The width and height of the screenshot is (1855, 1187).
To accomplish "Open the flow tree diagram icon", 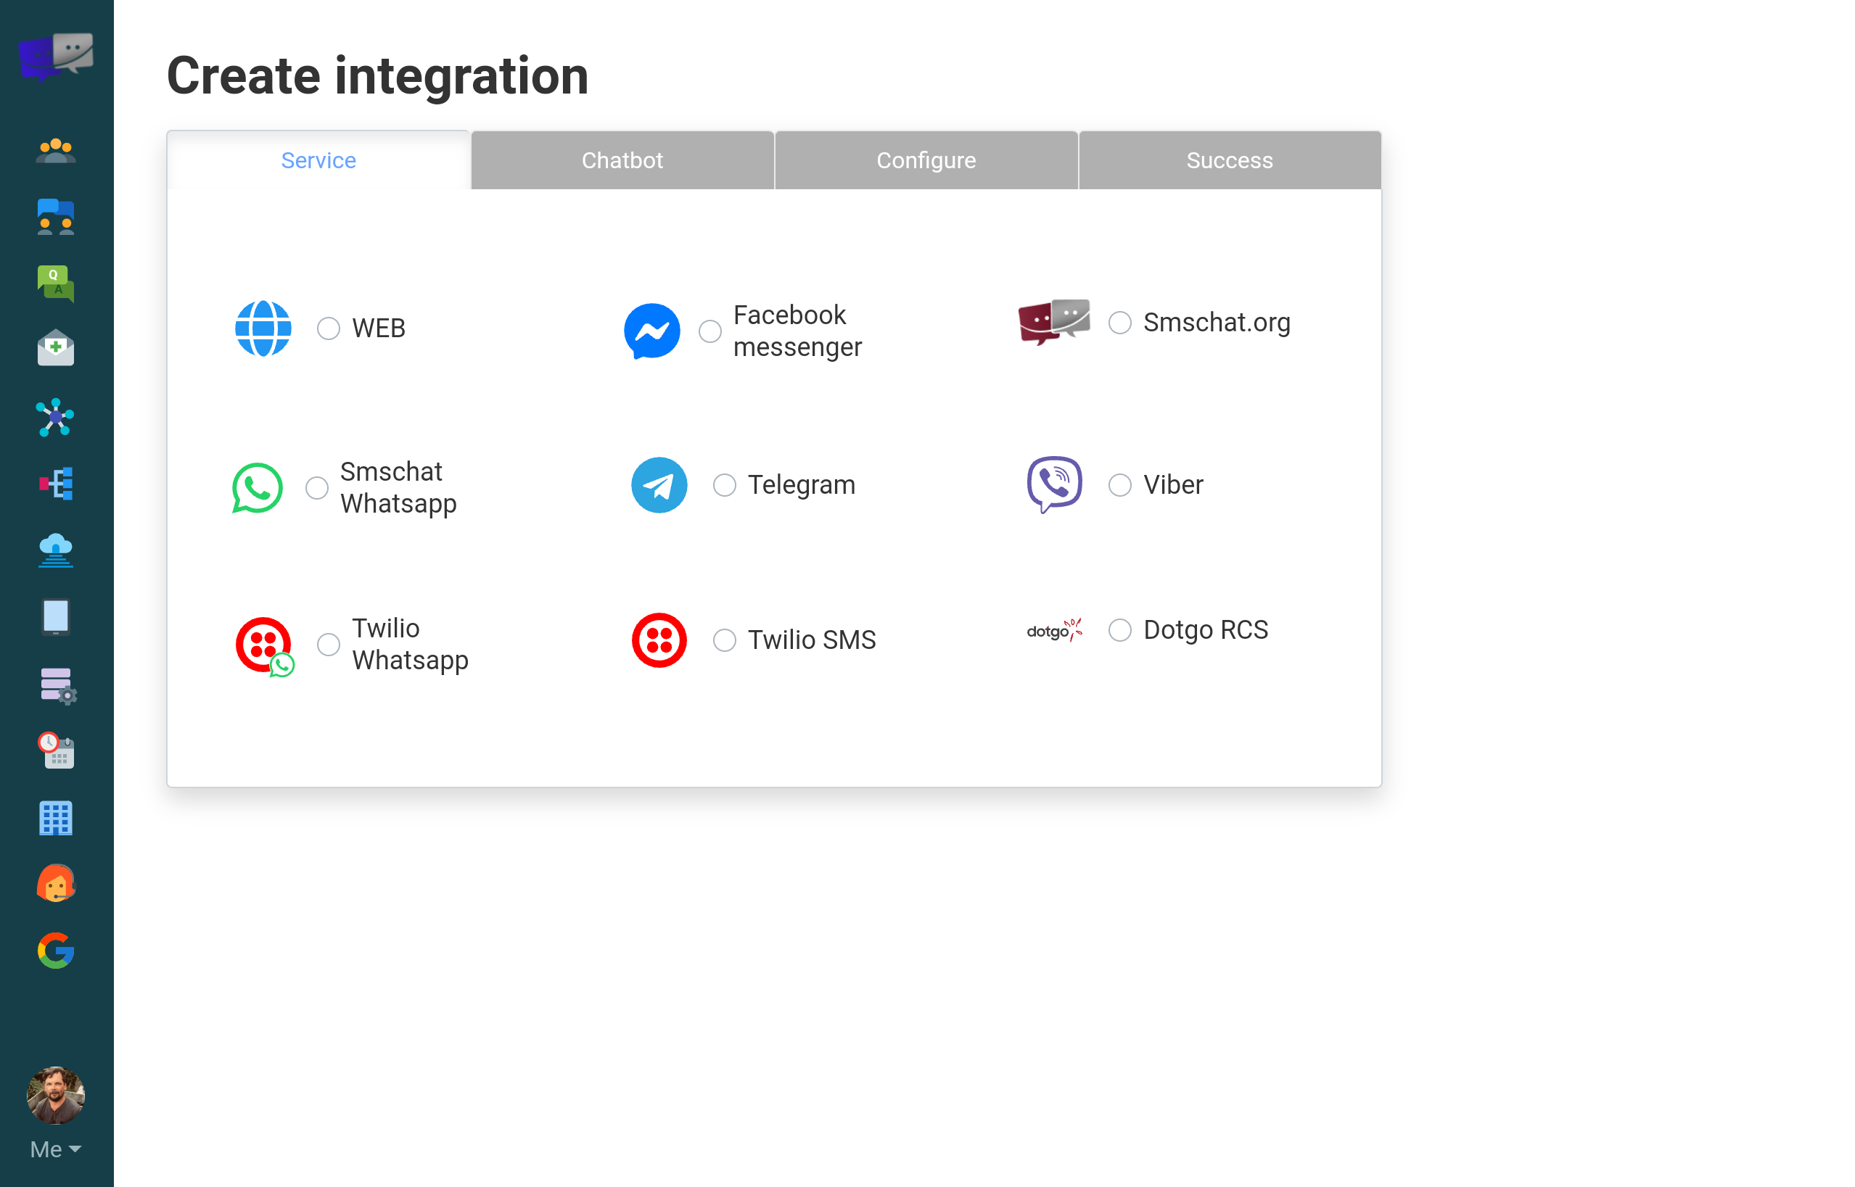I will pyautogui.click(x=57, y=484).
